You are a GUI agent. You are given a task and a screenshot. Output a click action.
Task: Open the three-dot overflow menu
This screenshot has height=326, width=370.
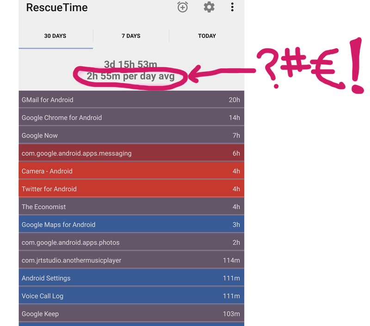232,7
